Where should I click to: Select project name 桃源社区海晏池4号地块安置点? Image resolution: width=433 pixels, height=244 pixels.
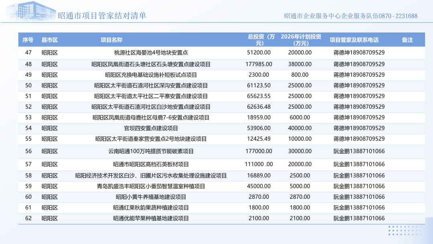(x=151, y=53)
